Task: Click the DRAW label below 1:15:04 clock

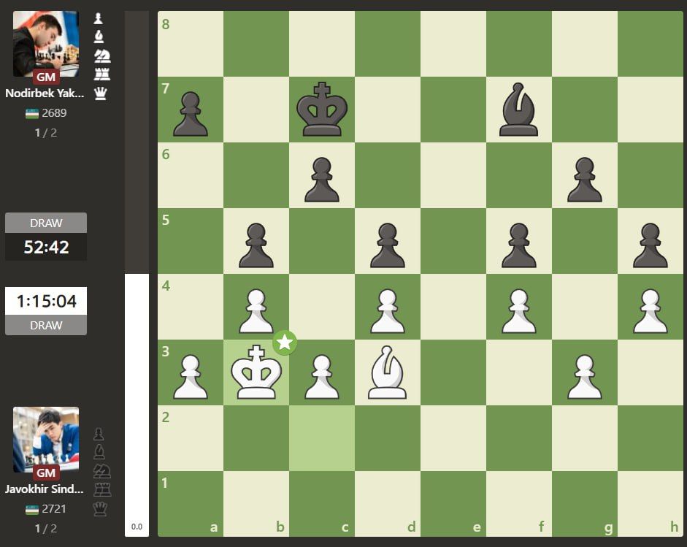Action: coord(46,326)
